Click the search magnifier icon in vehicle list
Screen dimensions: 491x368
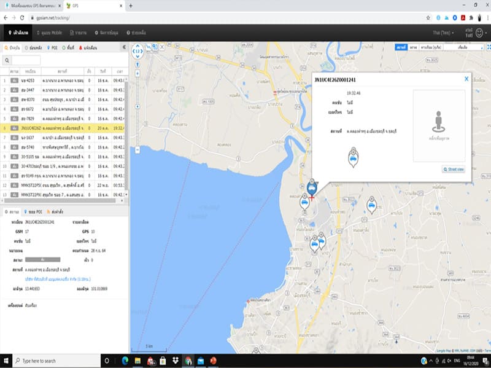[7, 60]
